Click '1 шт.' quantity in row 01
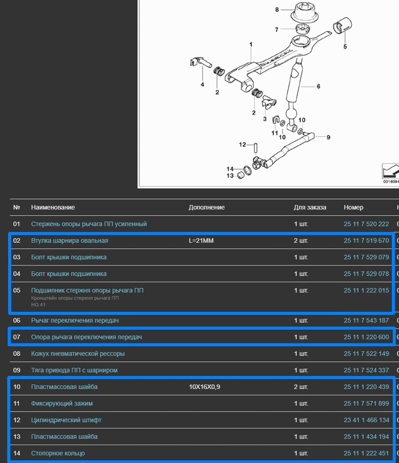Screen dimensions: 399x463 [301, 224]
